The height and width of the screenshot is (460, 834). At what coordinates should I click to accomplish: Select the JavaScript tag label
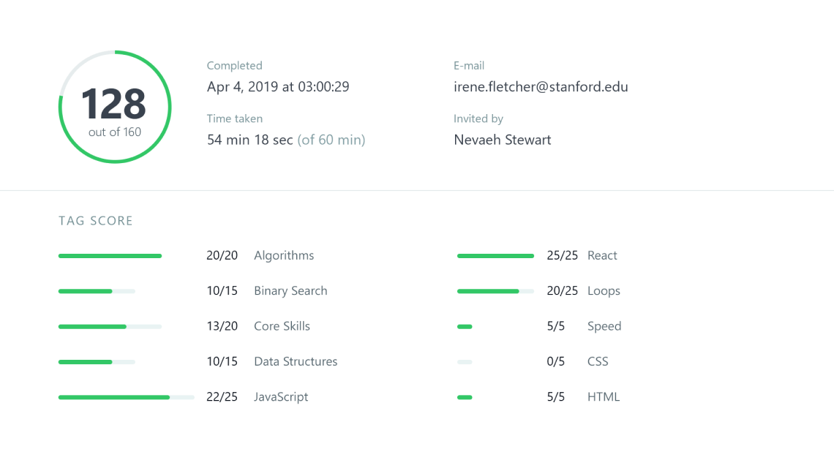(x=281, y=396)
